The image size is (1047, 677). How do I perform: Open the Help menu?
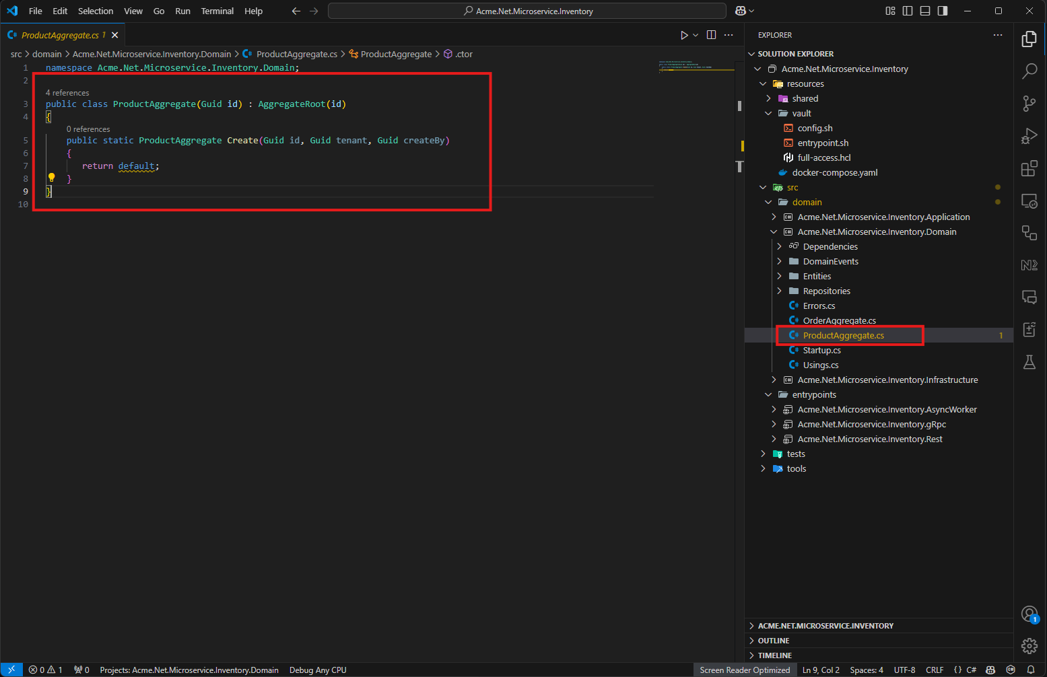point(254,11)
